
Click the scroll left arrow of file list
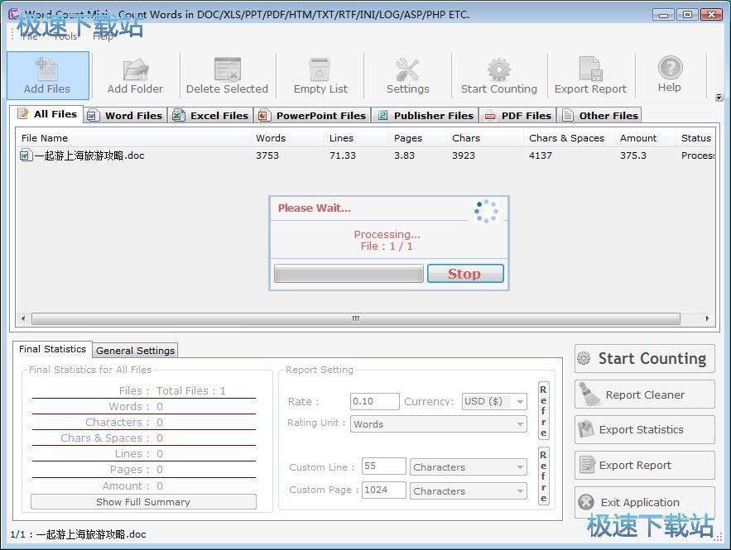23,318
